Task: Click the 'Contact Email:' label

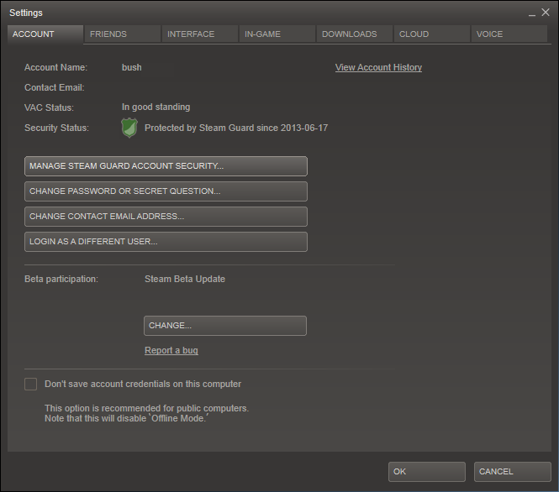Action: point(54,87)
